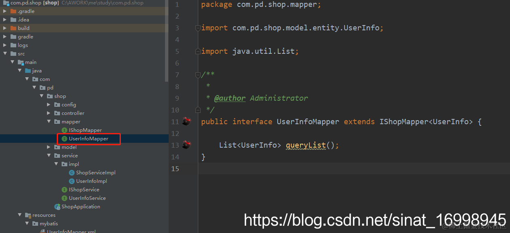Fold the Javadoc comment at line 7

coord(198,75)
